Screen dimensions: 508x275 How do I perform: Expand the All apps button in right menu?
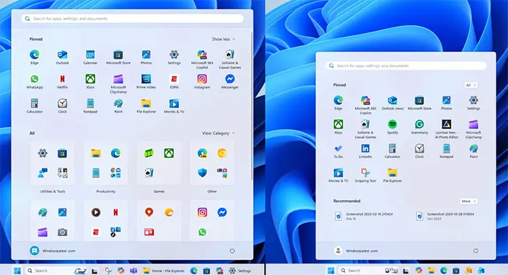471,85
